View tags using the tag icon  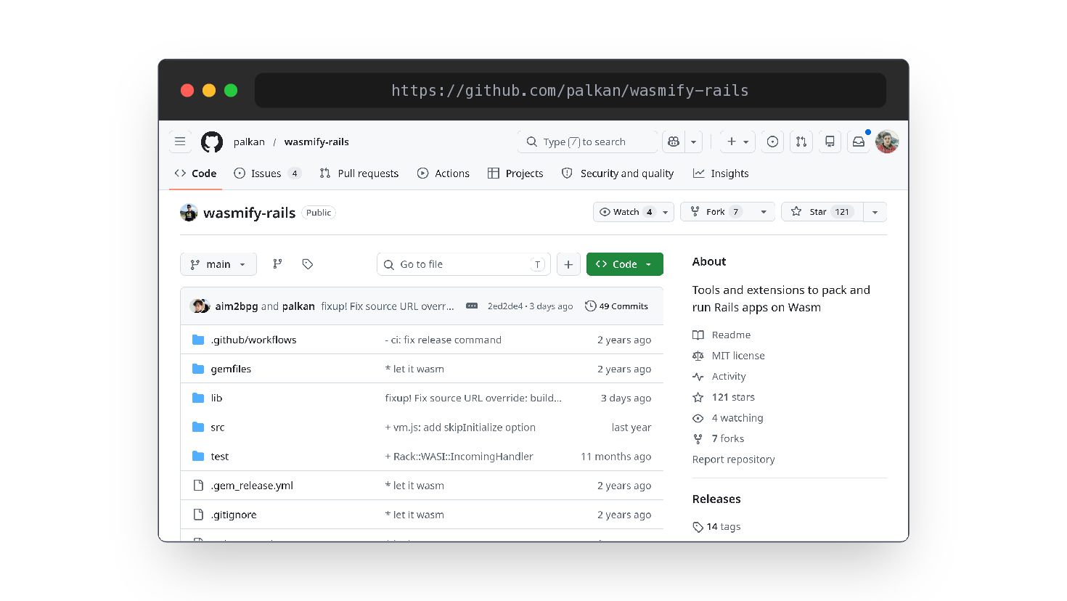pyautogui.click(x=308, y=264)
